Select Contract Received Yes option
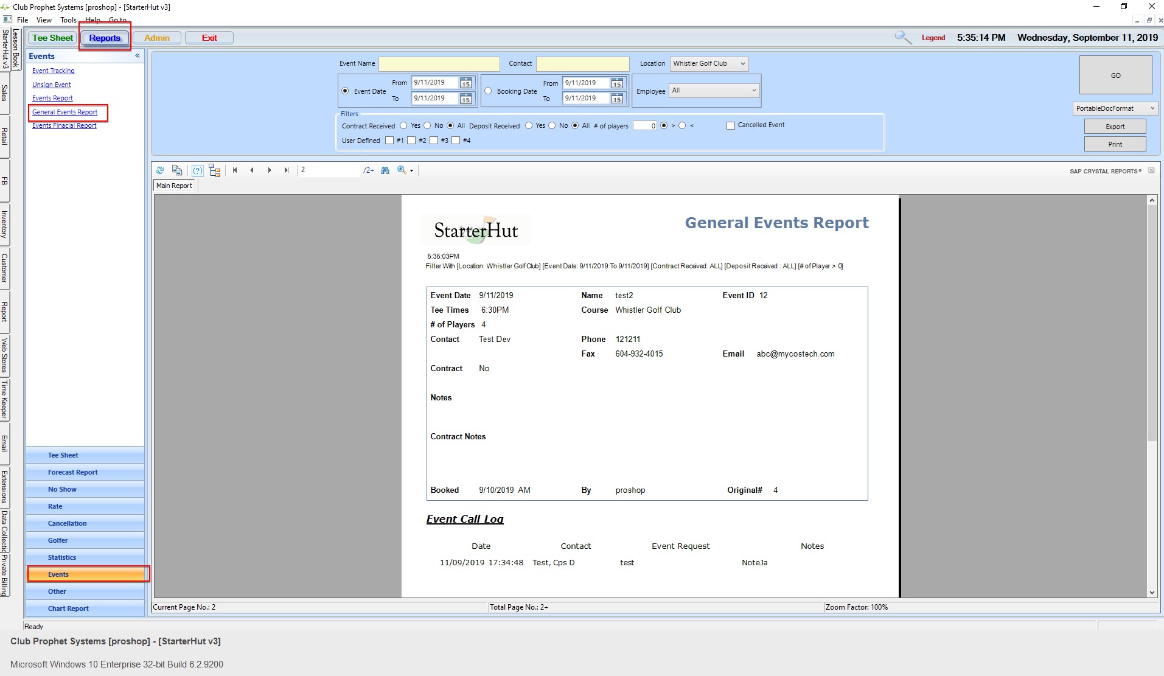1164x676 pixels. pos(403,125)
